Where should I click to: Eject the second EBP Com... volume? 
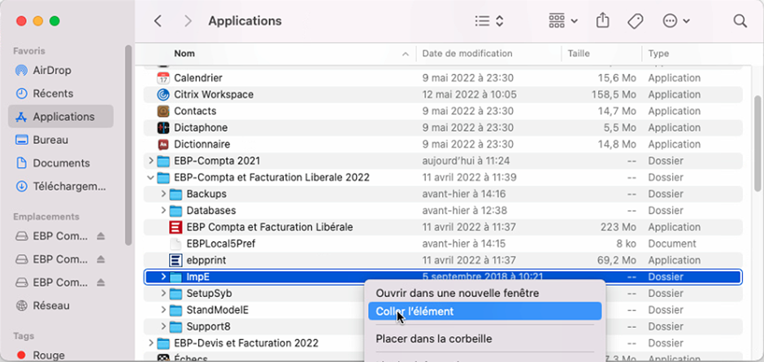coord(100,260)
